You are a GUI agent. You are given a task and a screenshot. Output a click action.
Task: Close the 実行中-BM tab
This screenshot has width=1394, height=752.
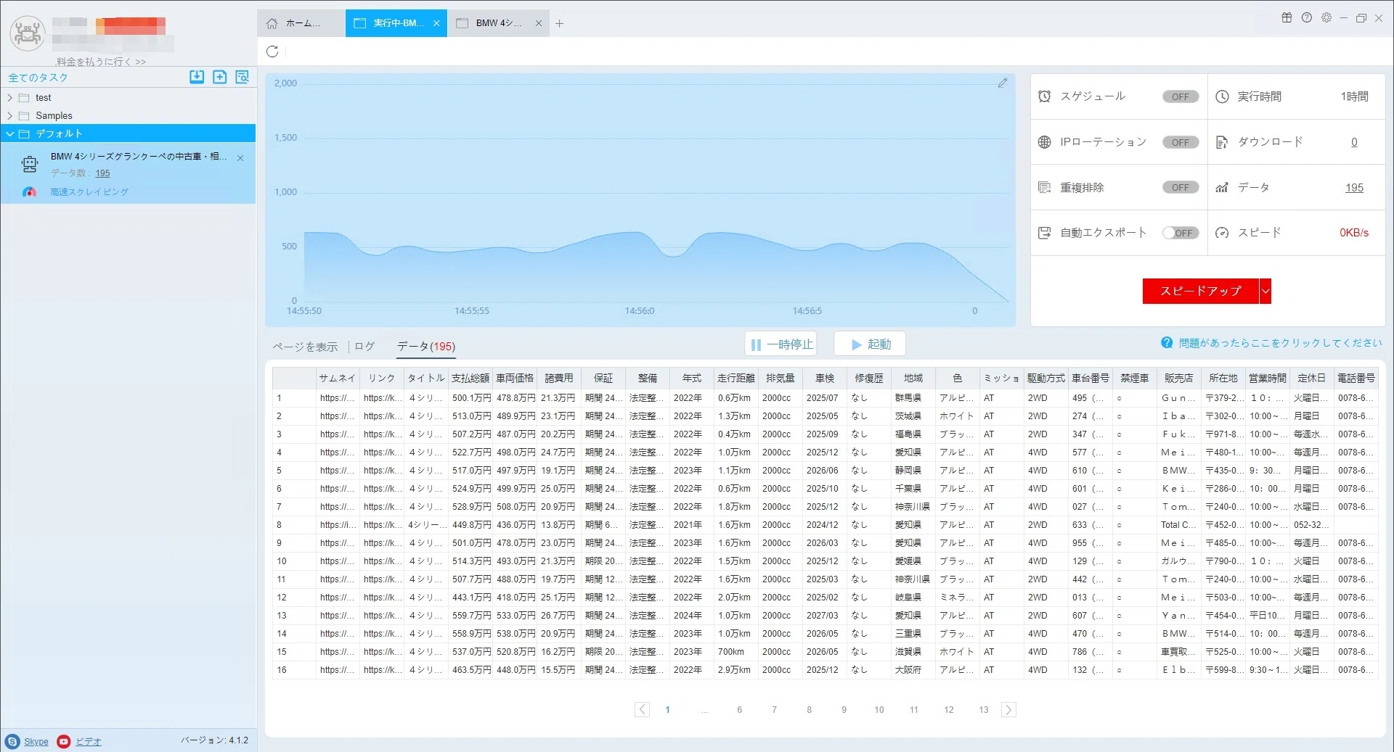(436, 23)
